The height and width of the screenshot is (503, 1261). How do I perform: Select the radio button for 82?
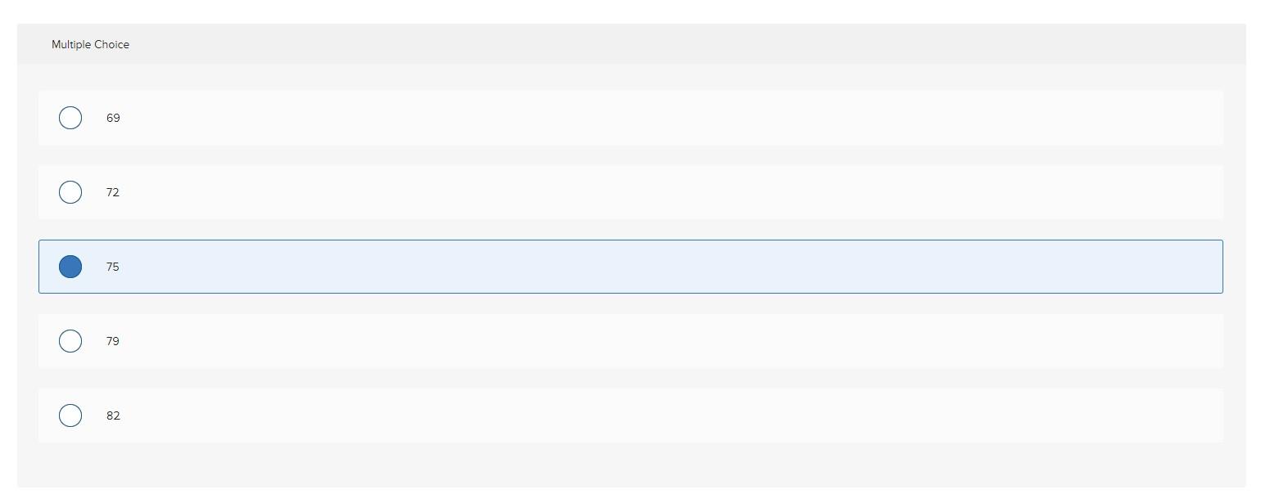click(70, 415)
